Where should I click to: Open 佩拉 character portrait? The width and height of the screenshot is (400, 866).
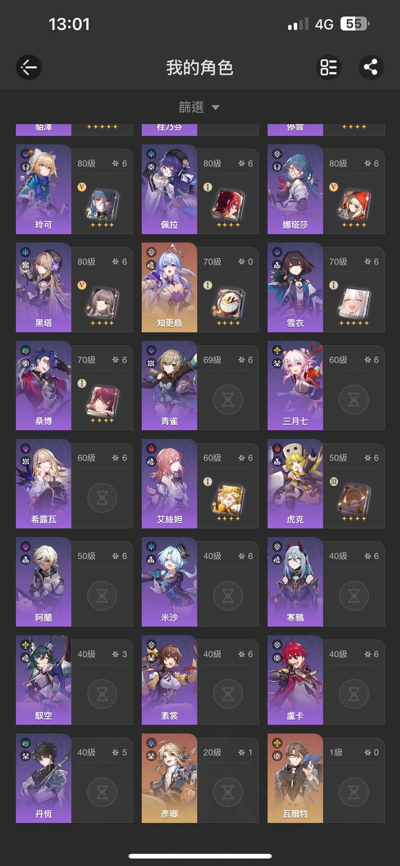pos(170,189)
